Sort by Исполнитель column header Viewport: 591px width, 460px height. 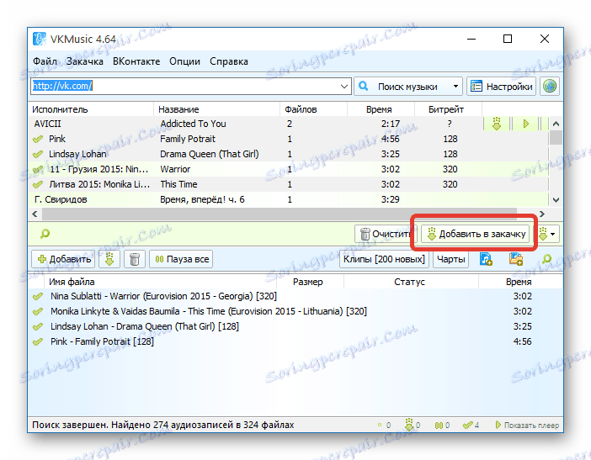click(91, 109)
